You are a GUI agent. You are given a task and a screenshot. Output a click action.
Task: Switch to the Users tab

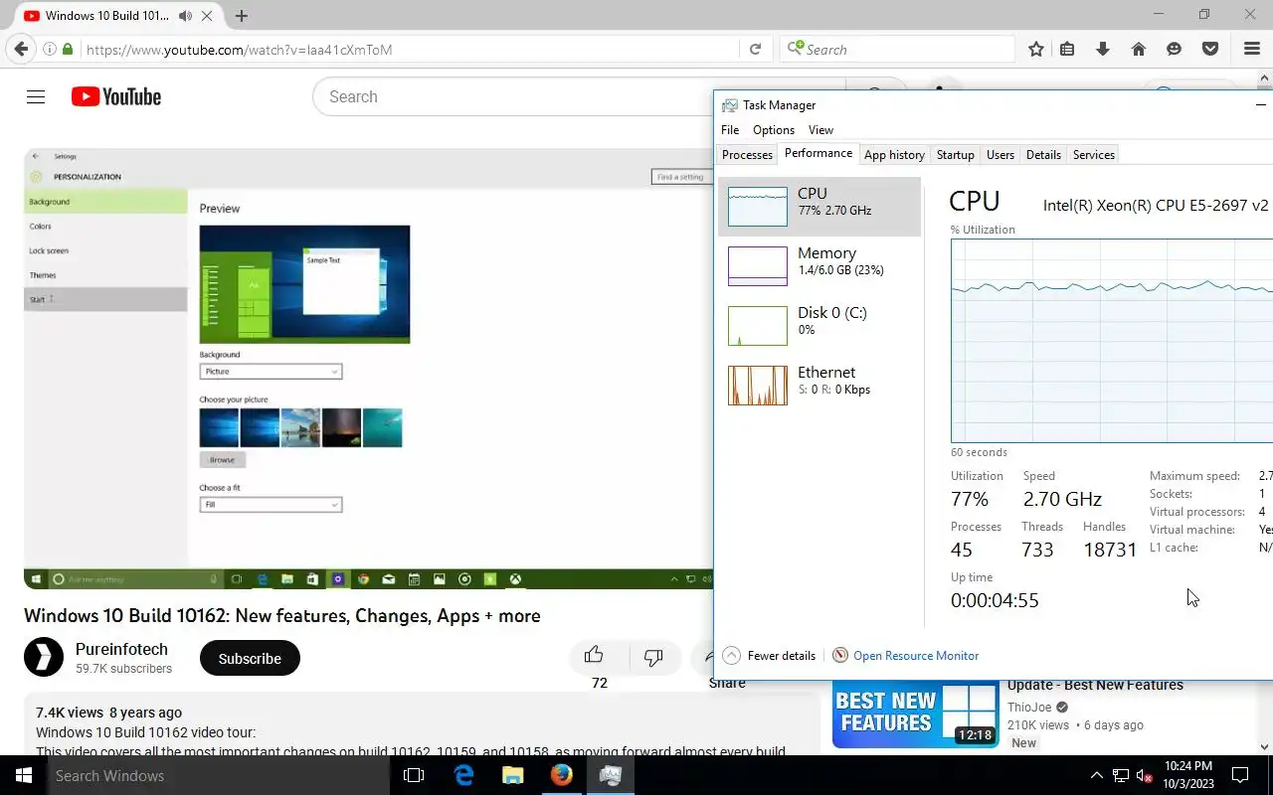pos(1000,155)
